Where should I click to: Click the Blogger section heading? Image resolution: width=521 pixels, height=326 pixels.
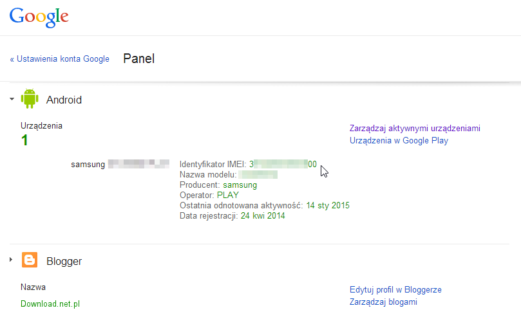click(64, 261)
